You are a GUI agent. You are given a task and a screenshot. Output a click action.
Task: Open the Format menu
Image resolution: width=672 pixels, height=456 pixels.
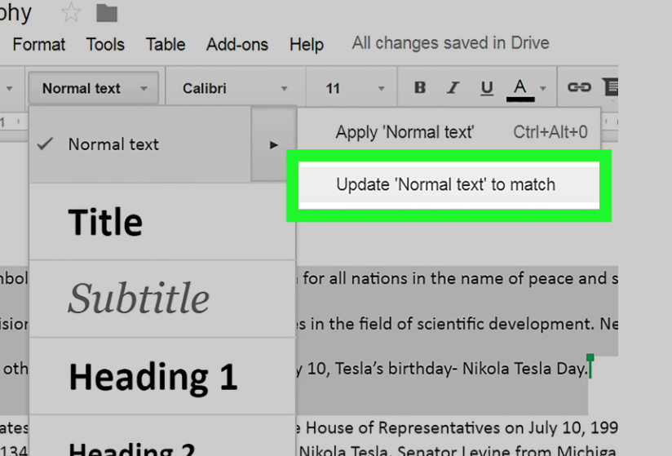[39, 44]
